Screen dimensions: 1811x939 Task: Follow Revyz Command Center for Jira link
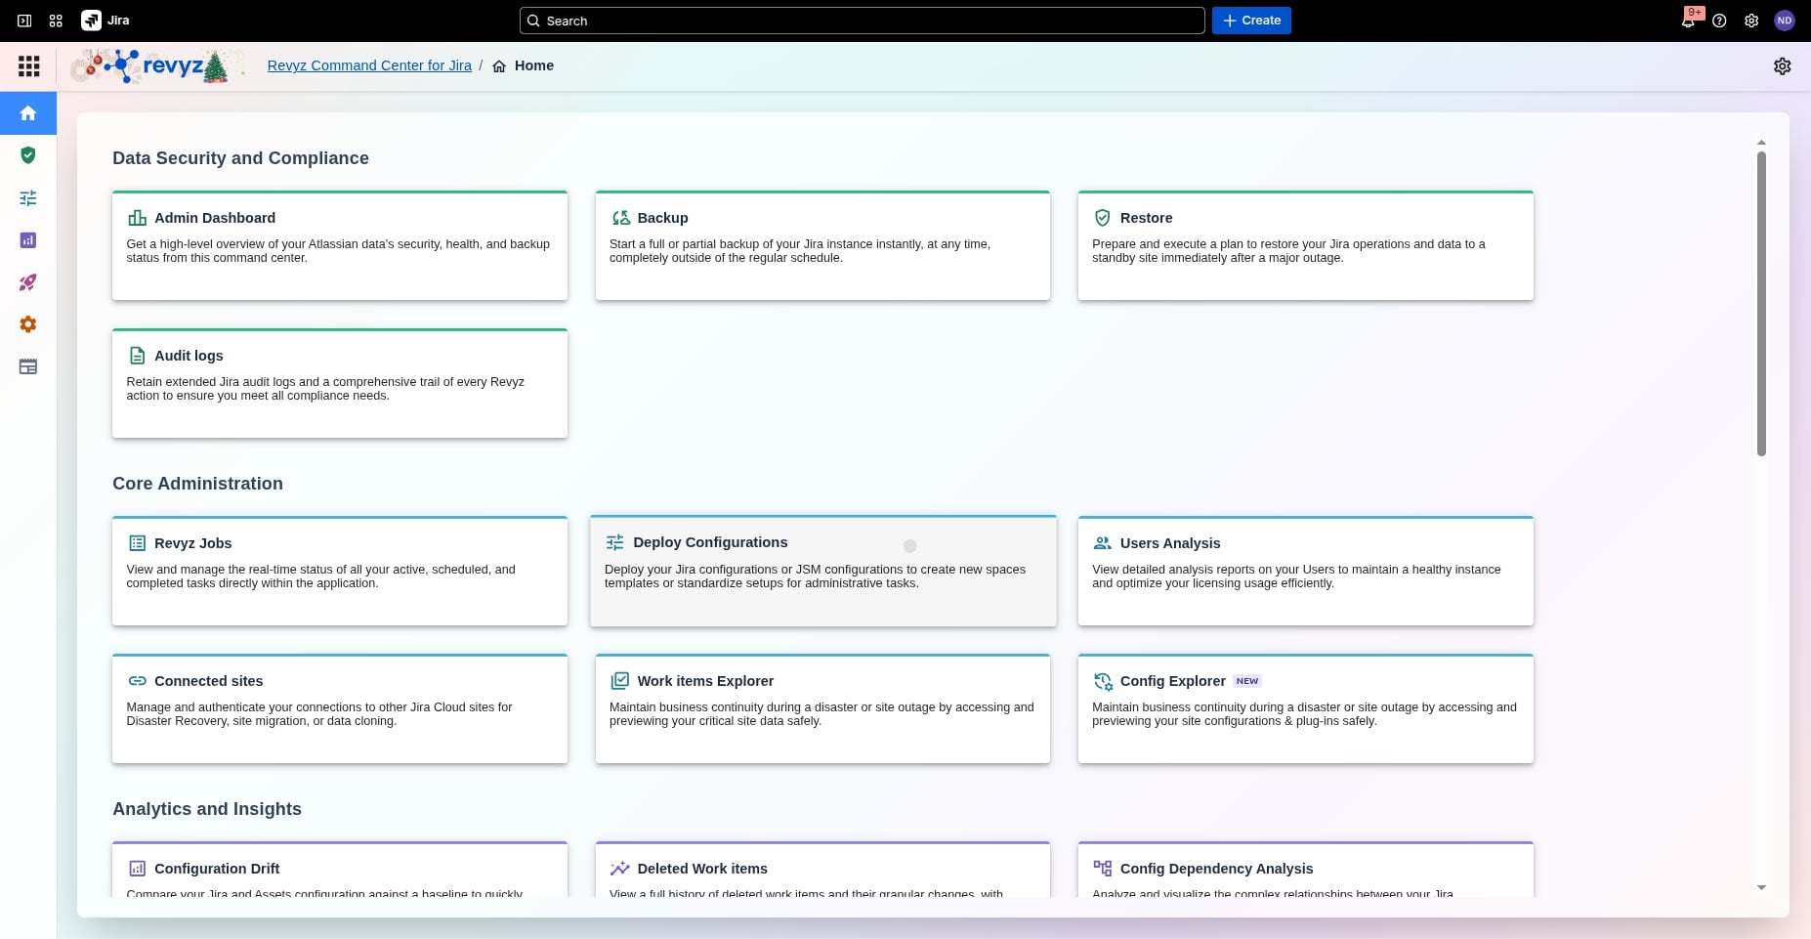tap(369, 65)
